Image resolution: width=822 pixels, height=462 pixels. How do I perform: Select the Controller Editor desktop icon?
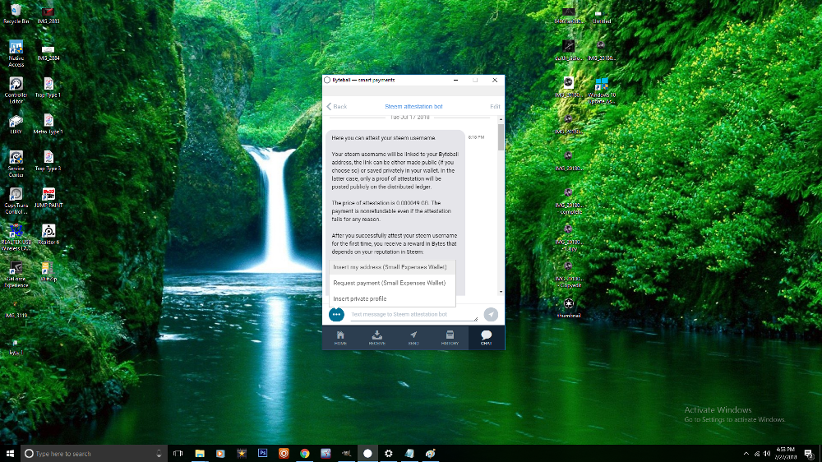(x=16, y=90)
